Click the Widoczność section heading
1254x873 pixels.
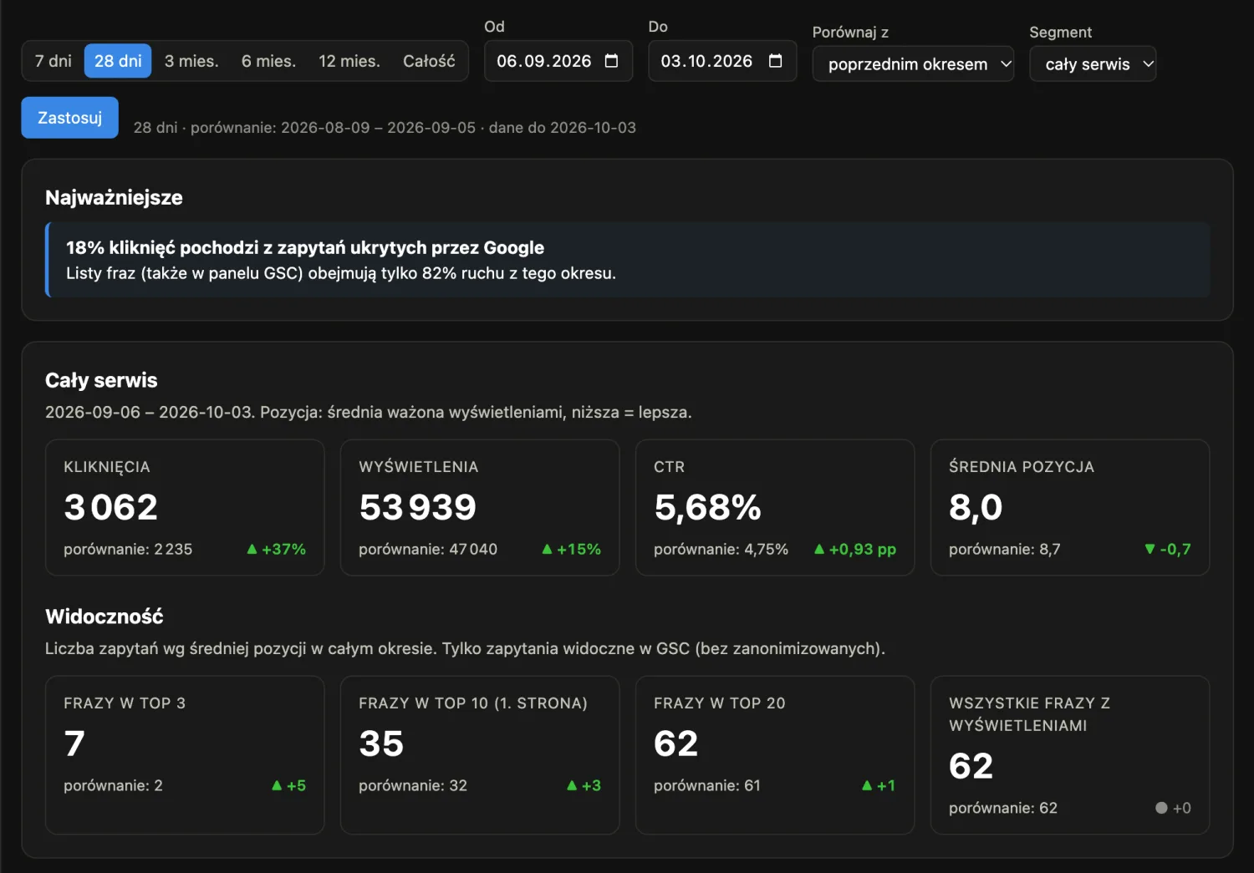point(104,617)
